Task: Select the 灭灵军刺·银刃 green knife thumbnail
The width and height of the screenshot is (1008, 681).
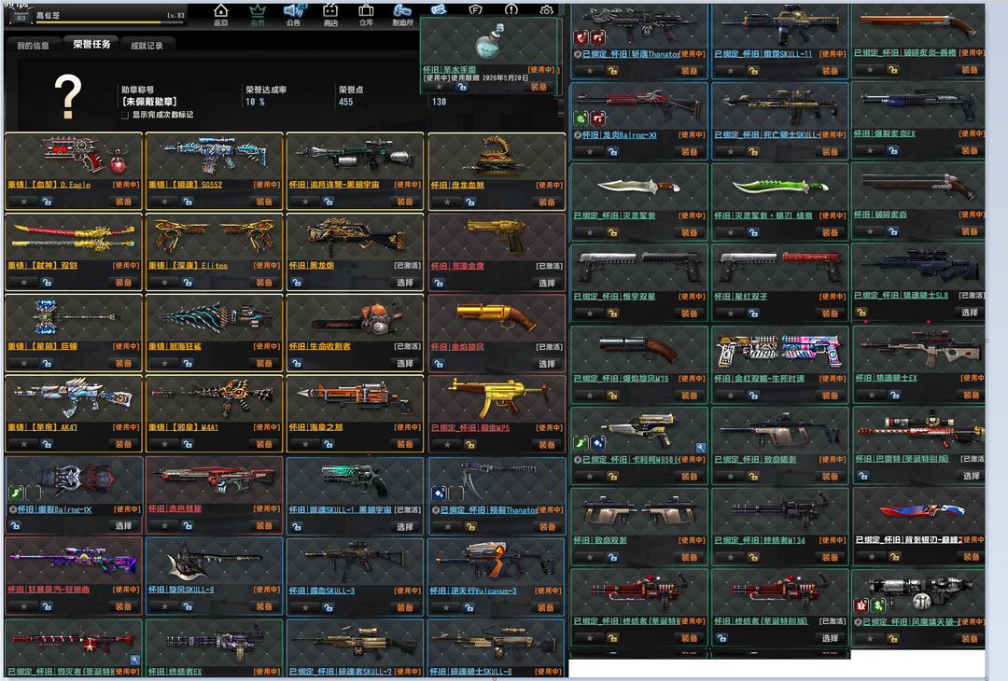Action: click(x=779, y=188)
